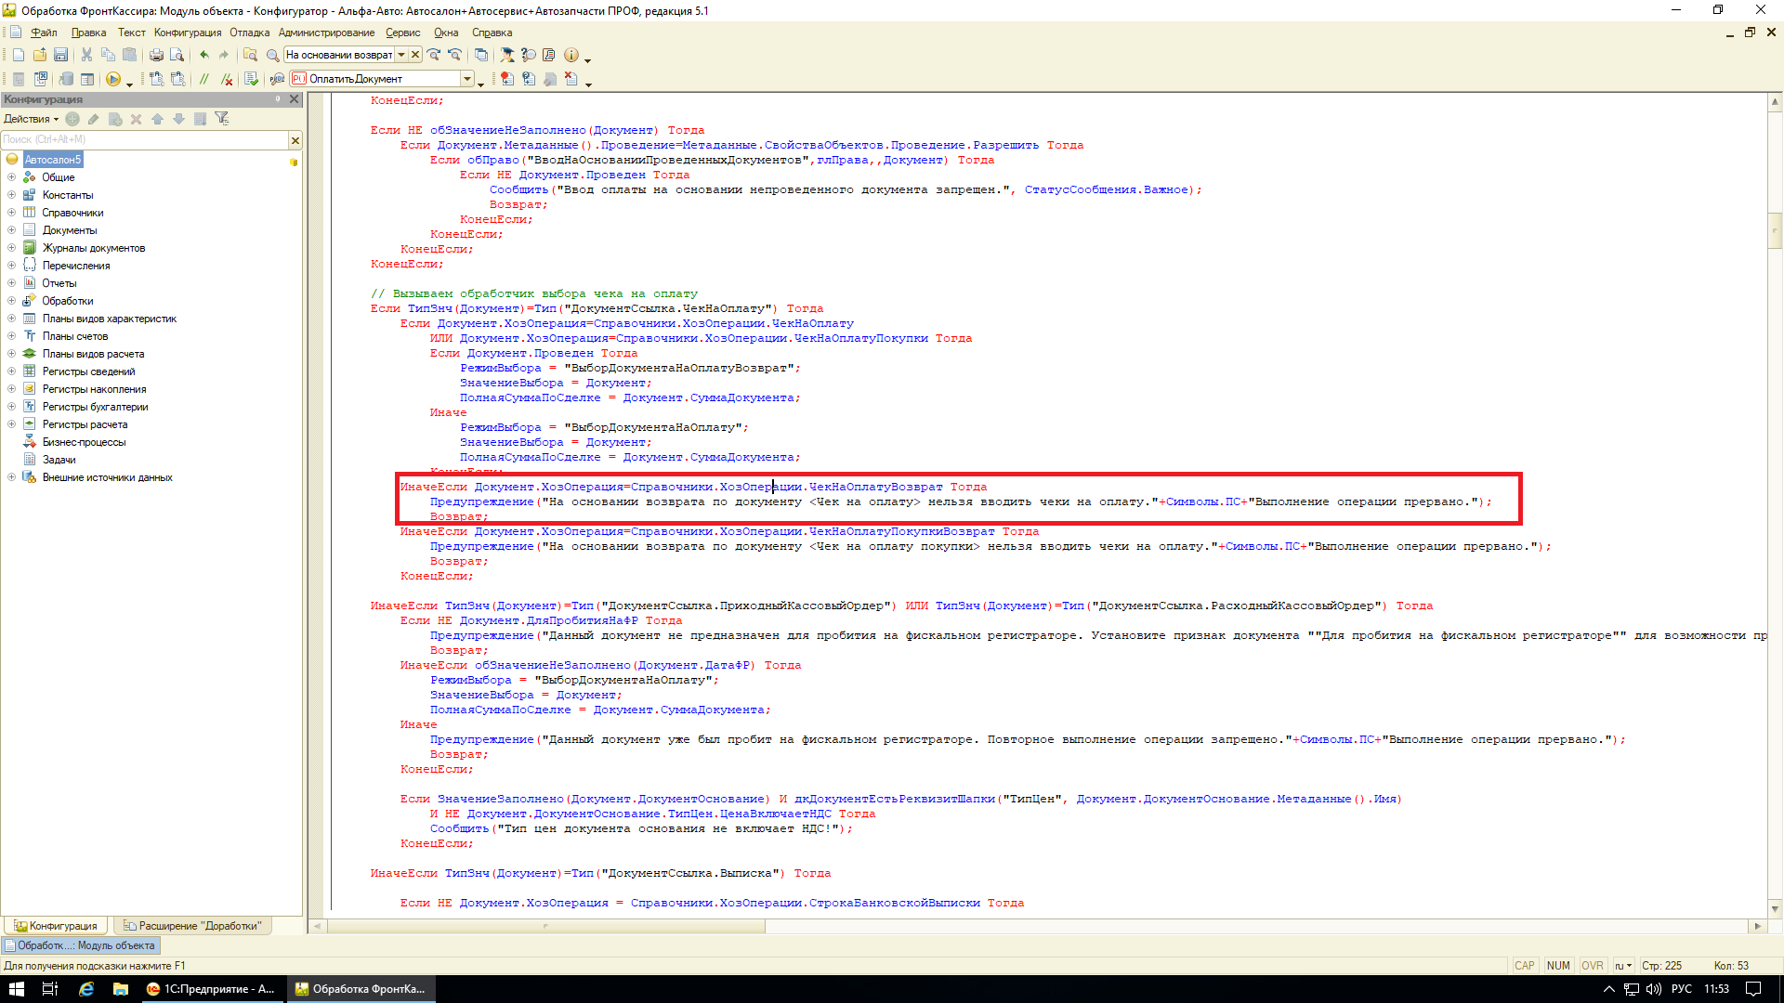Expand the Документы tree node
This screenshot has height=1003, width=1784.
pos(12,230)
